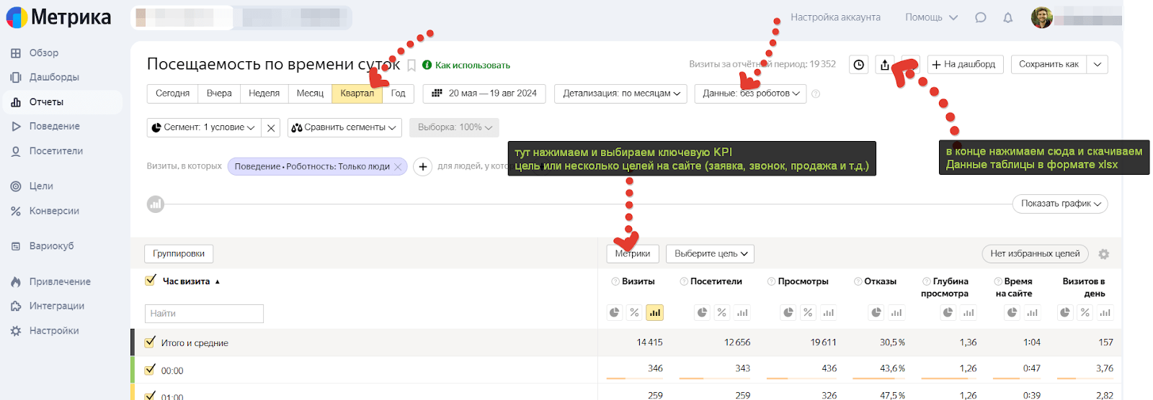Expand Показать график
1153x400 pixels.
[x=1060, y=204]
